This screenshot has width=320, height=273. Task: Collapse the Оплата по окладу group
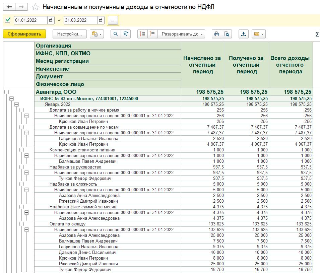[x=21, y=224]
